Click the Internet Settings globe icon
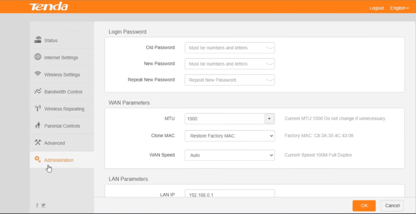Viewport: 416px width, 214px height. (x=38, y=57)
